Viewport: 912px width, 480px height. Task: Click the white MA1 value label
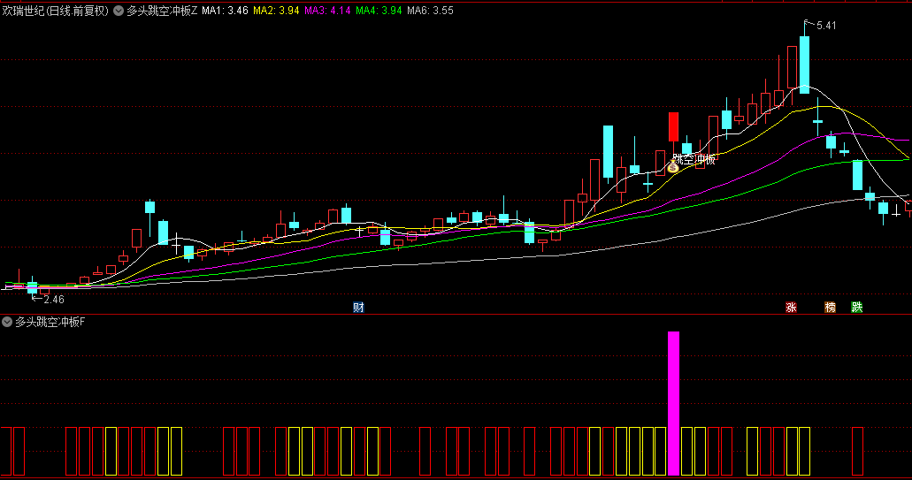pos(225,11)
